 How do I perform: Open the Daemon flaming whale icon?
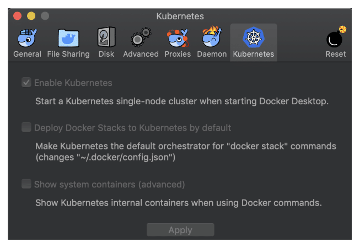pyautogui.click(x=212, y=37)
